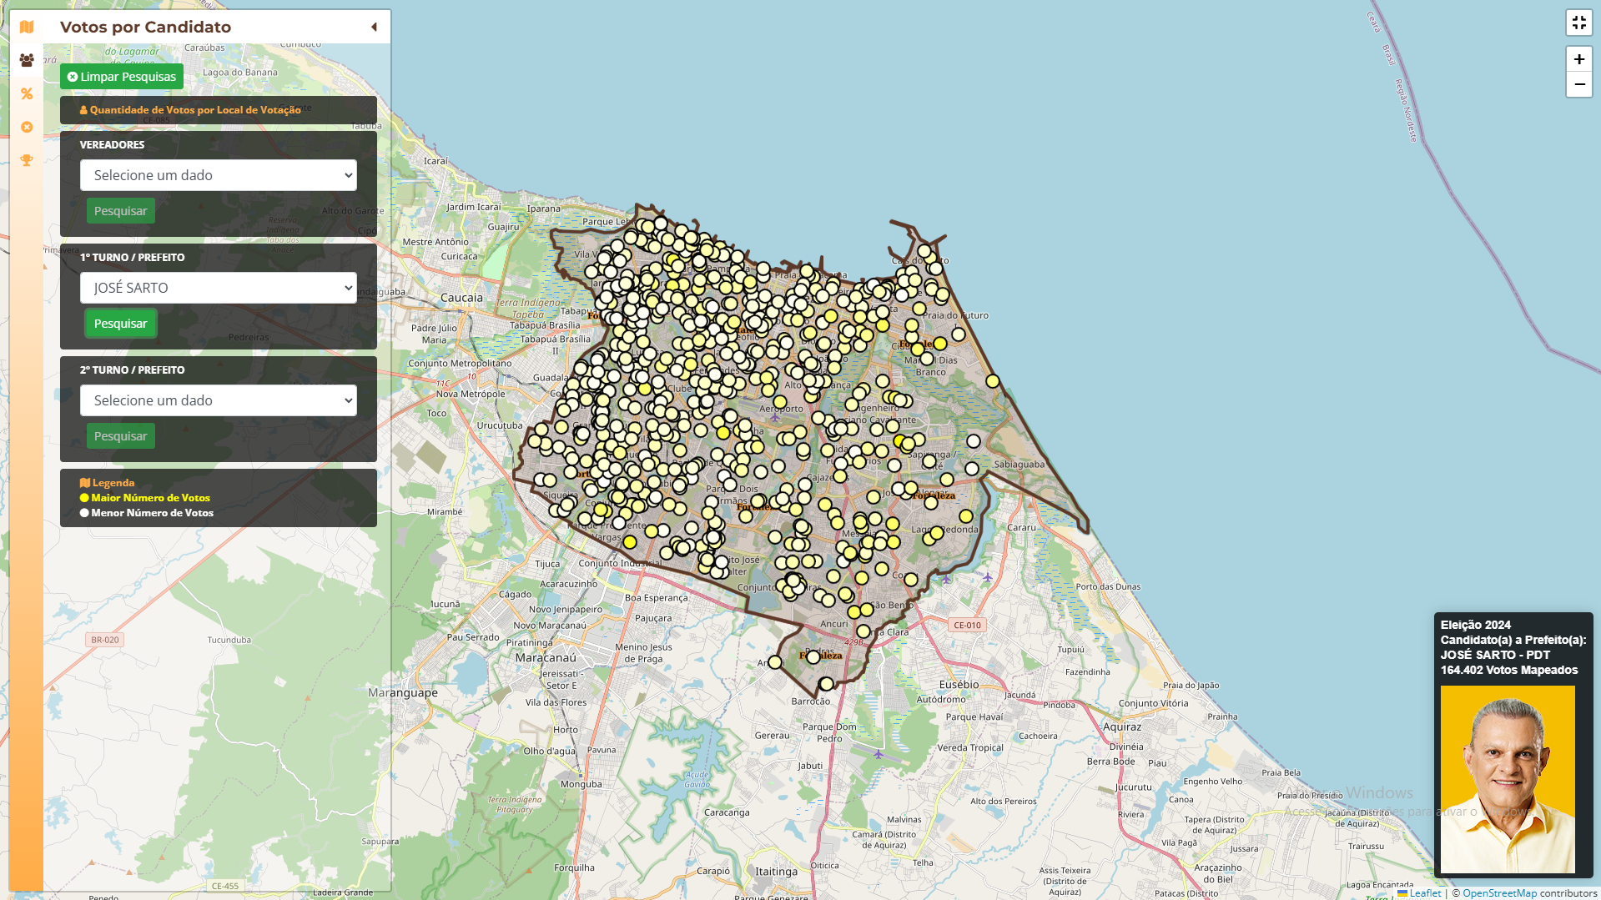Open the Vereadores dropdown
Image resolution: width=1601 pixels, height=900 pixels.
pos(219,175)
